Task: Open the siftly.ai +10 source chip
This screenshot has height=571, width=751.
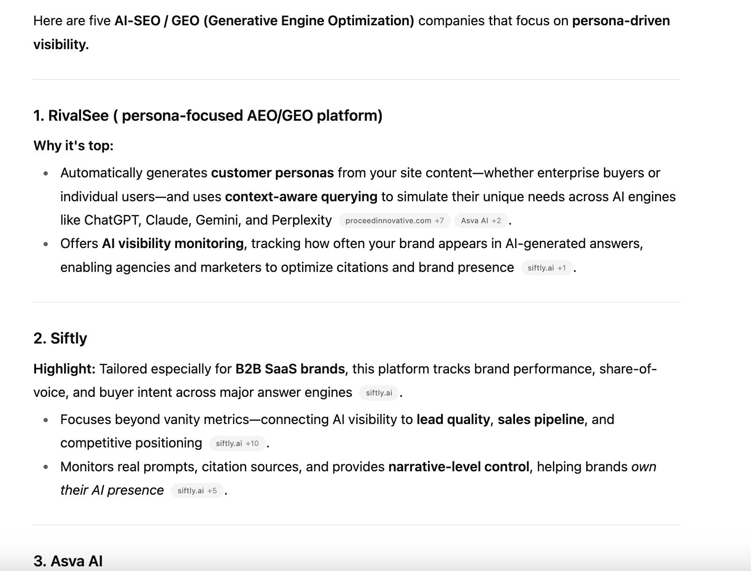Action: pyautogui.click(x=237, y=443)
